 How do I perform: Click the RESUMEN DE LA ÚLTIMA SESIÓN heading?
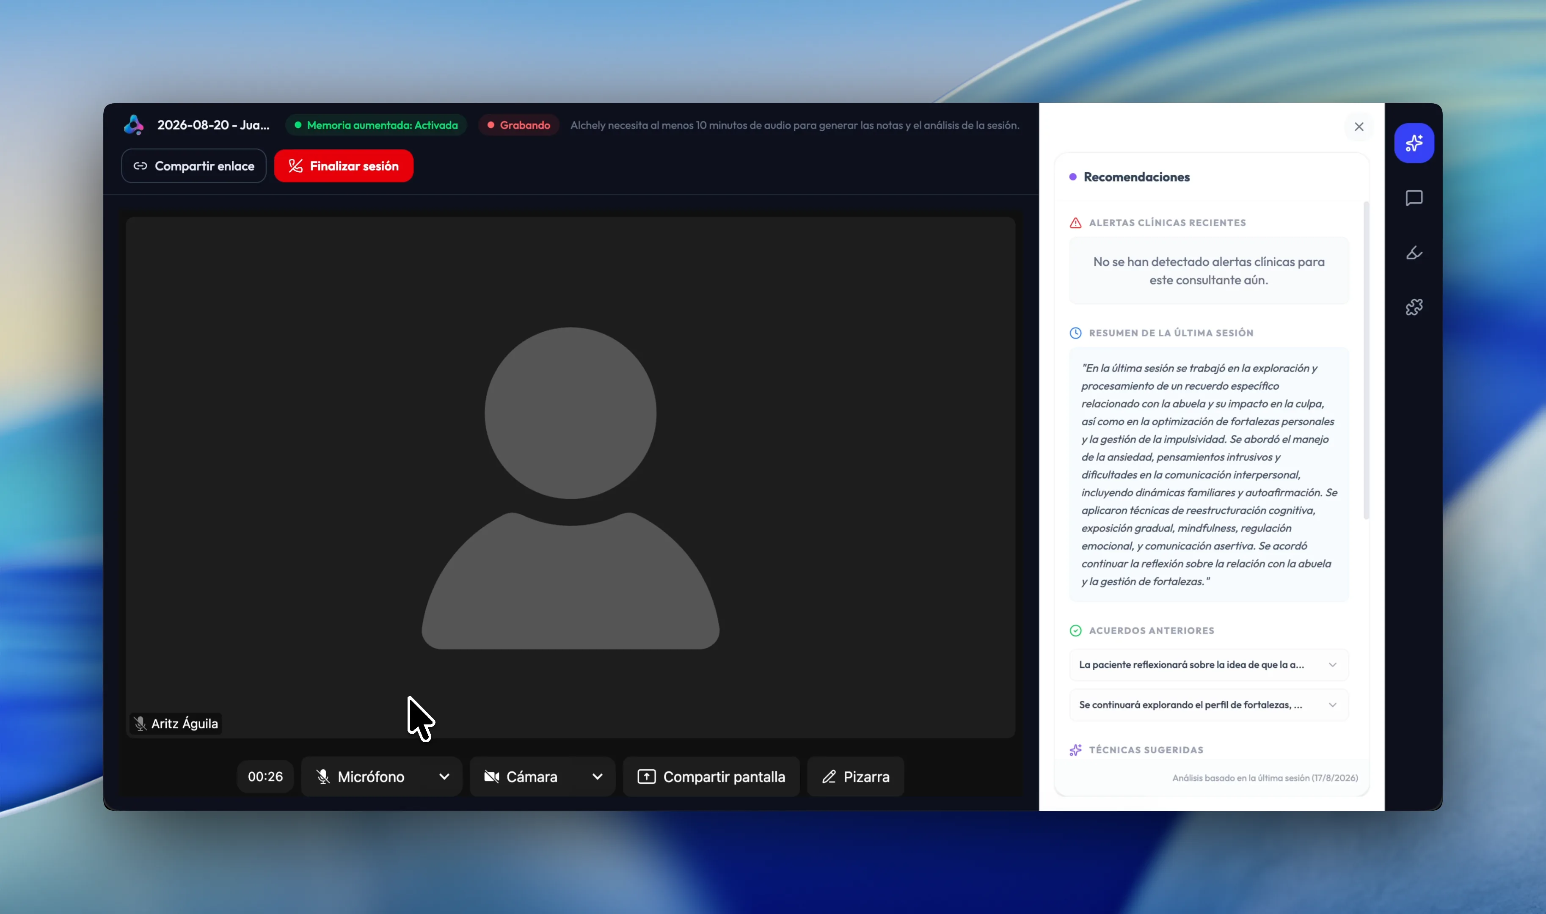[1171, 333]
